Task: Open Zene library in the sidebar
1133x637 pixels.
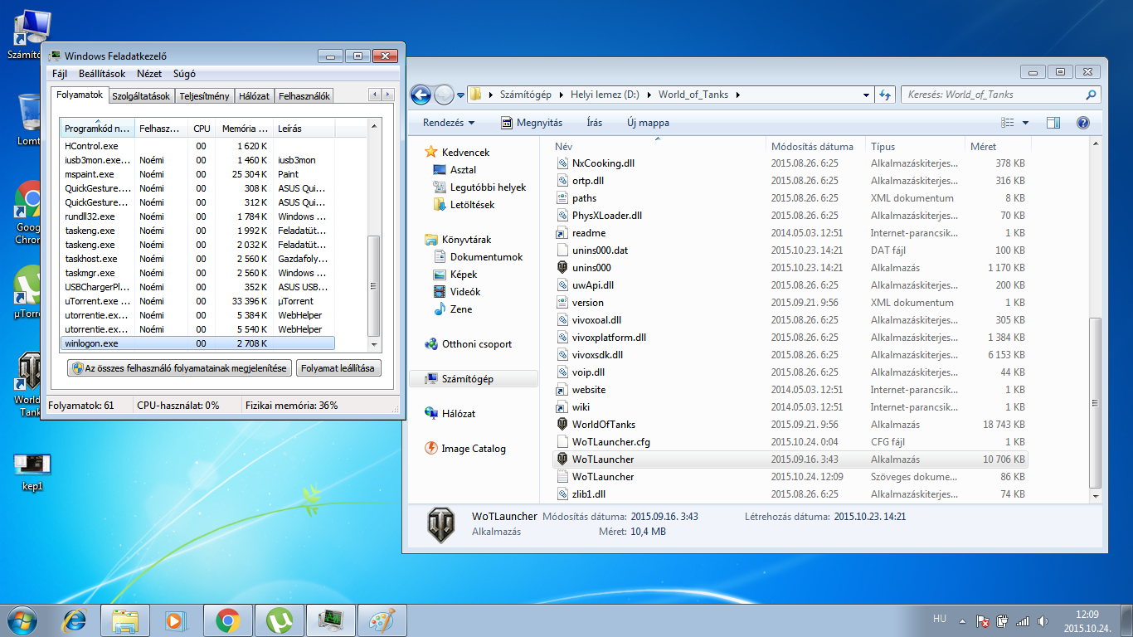Action: (x=461, y=309)
